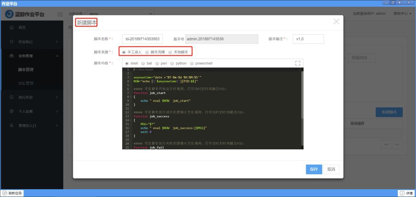Image resolution: width=416 pixels, height=197 pixels.
Task: Click the 新建脚本 button in background page
Action: 389,112
